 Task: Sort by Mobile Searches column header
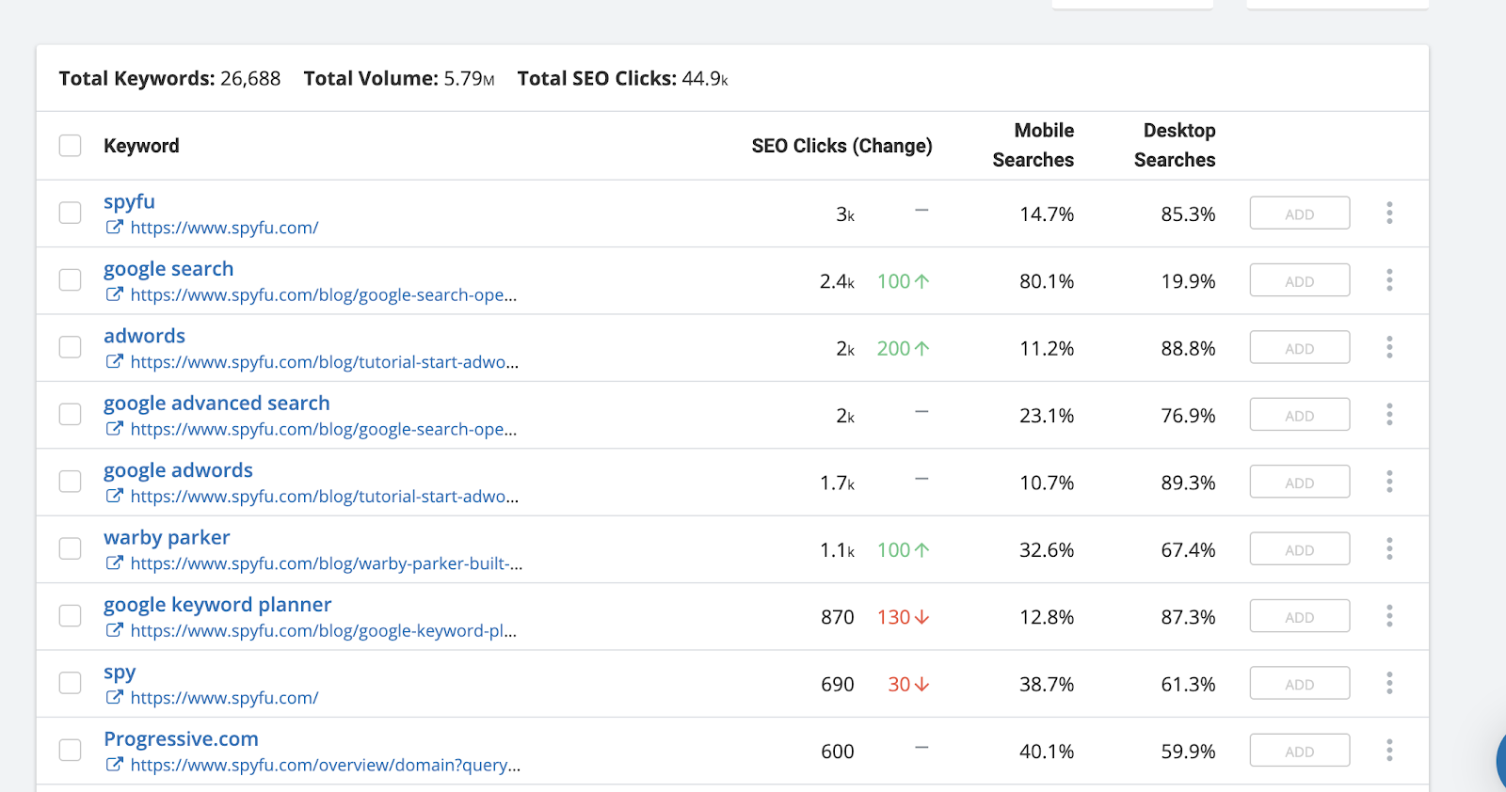(x=1033, y=145)
